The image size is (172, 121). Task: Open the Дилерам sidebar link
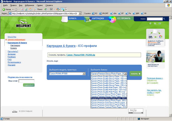pyautogui.click(x=12, y=54)
